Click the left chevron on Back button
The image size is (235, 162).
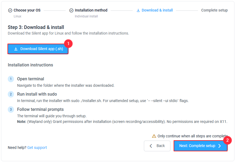[x=151, y=146]
